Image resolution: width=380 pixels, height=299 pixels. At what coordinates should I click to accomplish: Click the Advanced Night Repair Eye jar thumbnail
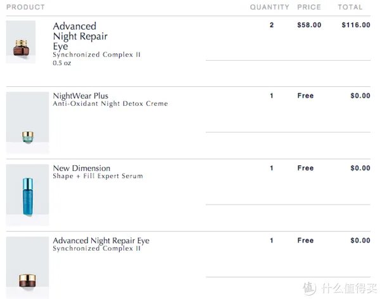pos(20,42)
